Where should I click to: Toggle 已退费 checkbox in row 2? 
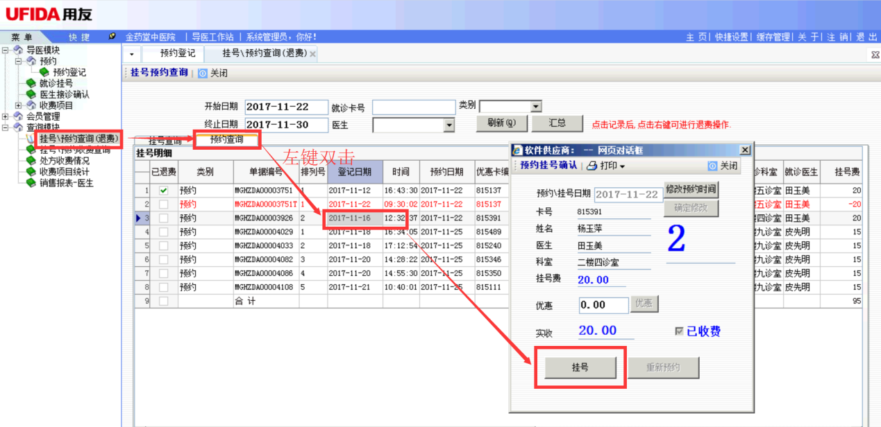[163, 204]
